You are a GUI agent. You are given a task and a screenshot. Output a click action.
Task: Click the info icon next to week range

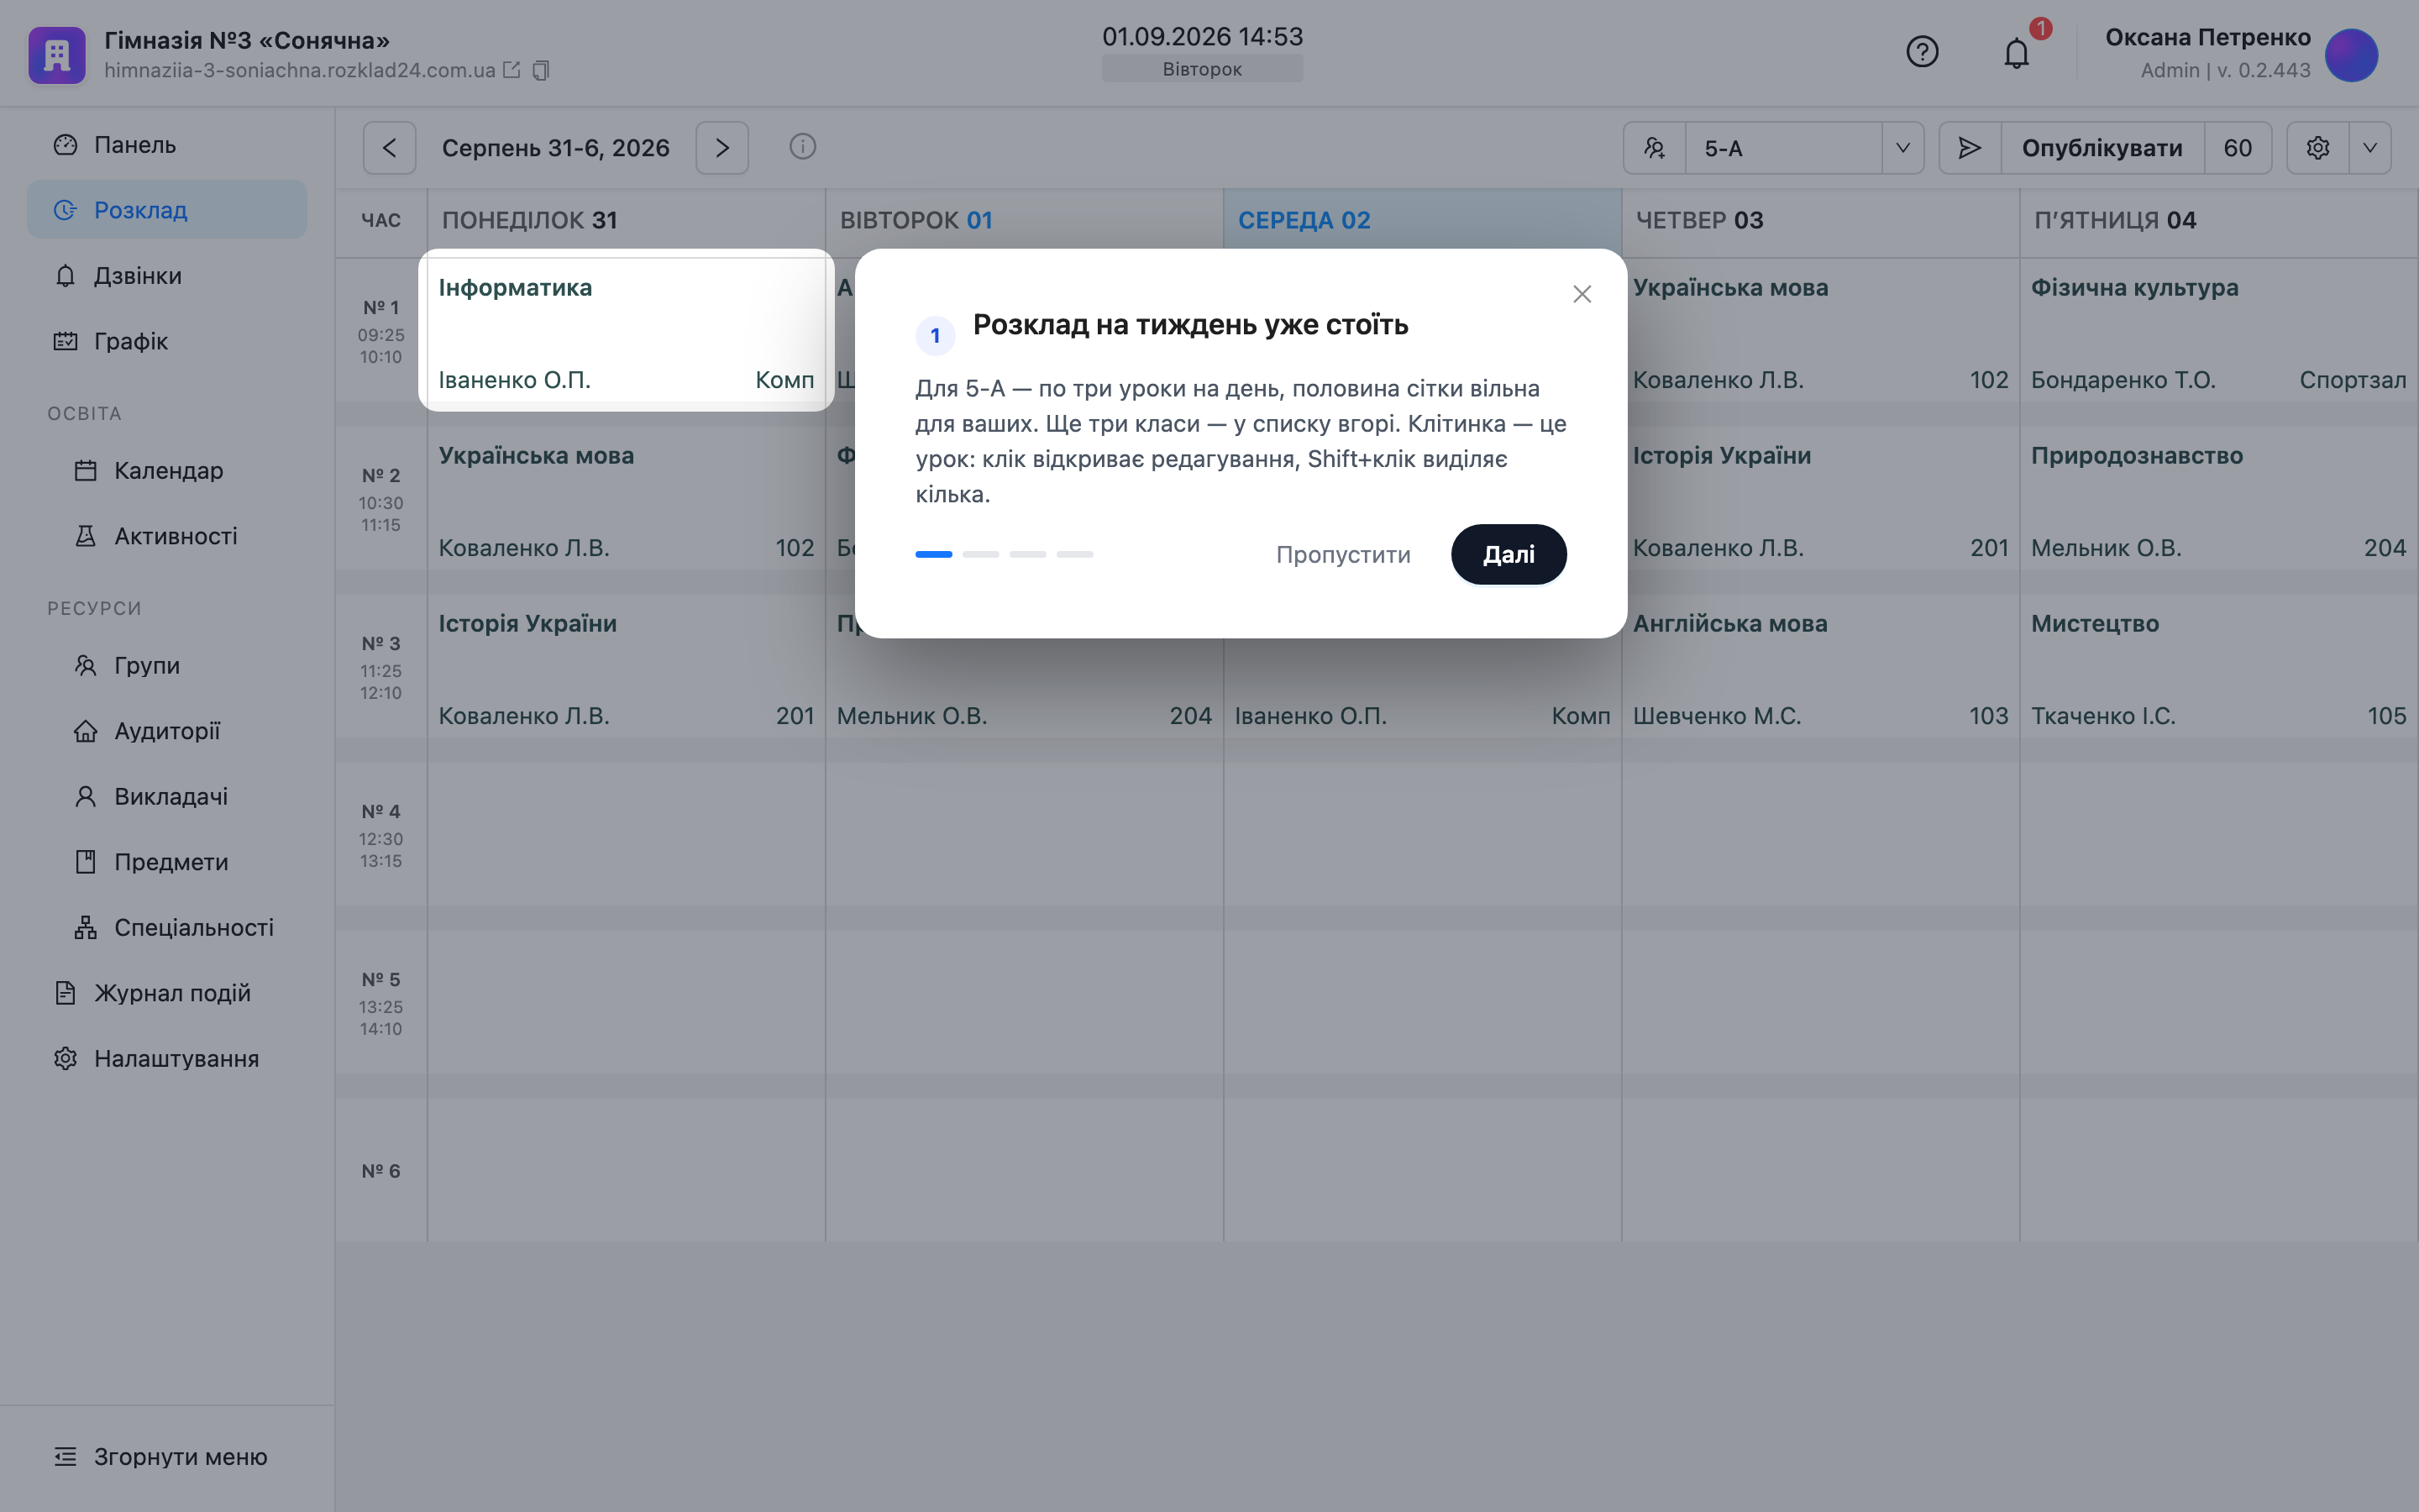803,147
